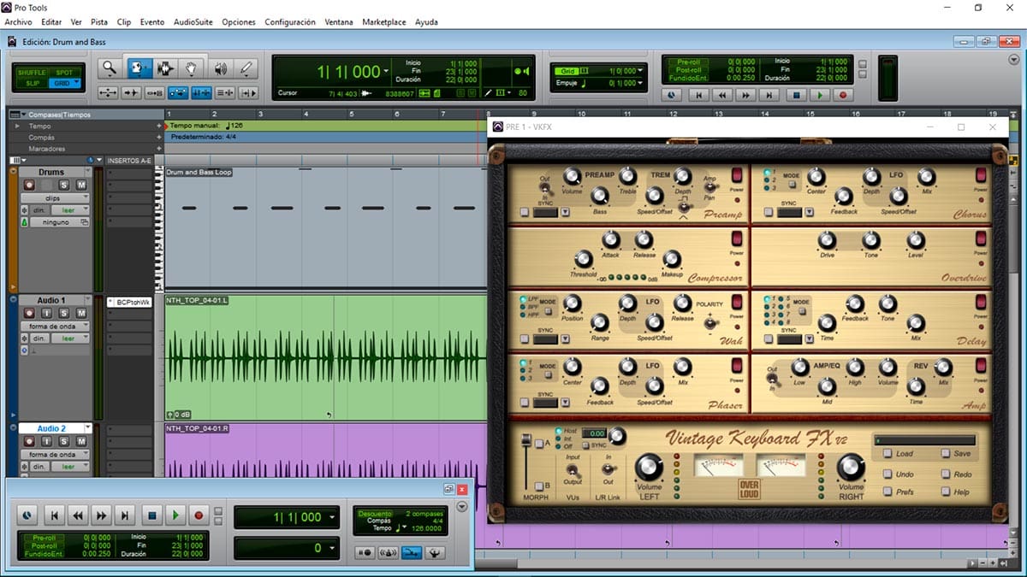The height and width of the screenshot is (577, 1027).
Task: Open Audio 1 'forma de onda' view selector
Action: 54,326
